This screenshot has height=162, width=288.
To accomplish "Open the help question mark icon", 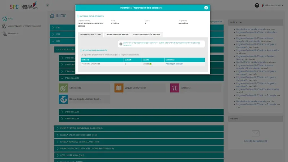I will click(x=257, y=5).
